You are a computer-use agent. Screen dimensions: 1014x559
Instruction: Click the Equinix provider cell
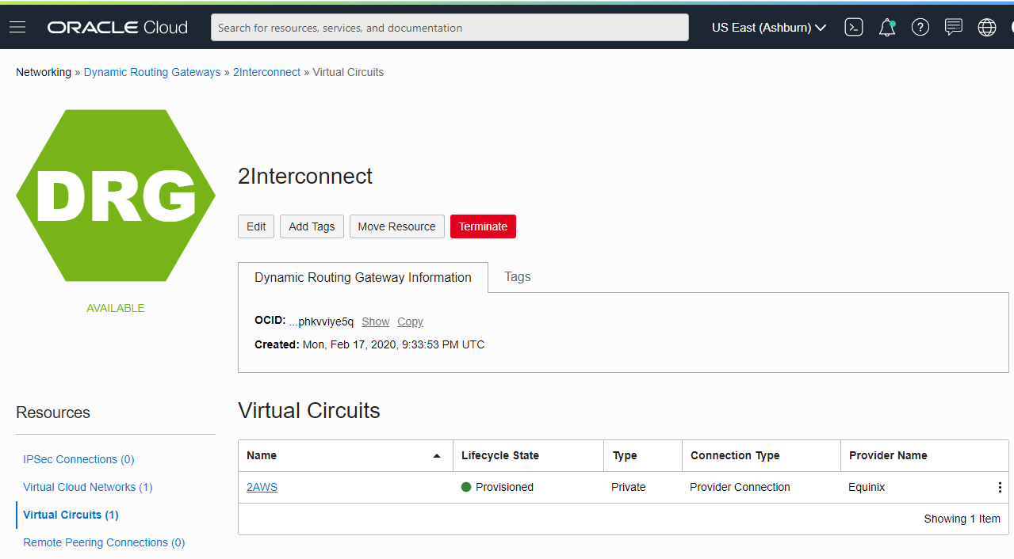pos(867,487)
